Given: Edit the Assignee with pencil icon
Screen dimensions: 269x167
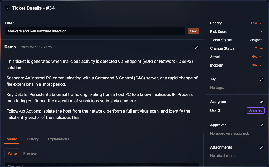Looking at the screenshot, I should pos(262,102).
